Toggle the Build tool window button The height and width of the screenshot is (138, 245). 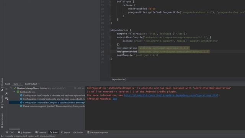(x=54, y=133)
